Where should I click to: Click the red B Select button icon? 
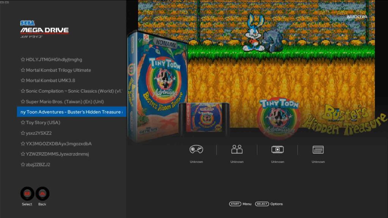click(x=27, y=193)
